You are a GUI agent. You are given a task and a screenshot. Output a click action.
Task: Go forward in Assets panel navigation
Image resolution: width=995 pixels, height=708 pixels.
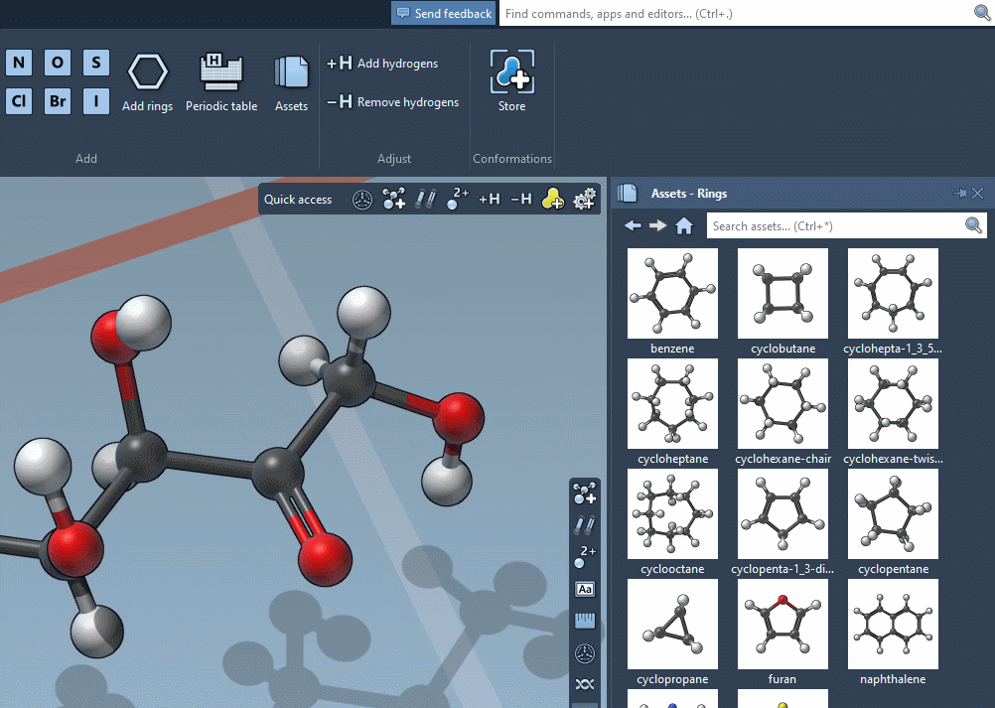(658, 225)
